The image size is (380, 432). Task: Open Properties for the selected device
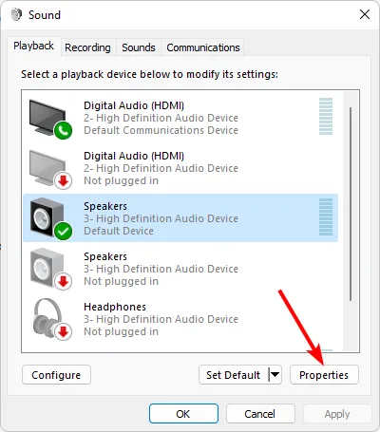coord(324,375)
